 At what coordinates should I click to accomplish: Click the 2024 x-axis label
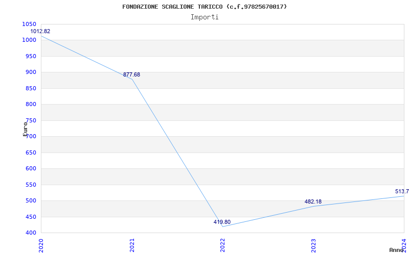click(404, 245)
